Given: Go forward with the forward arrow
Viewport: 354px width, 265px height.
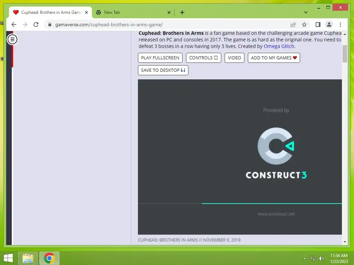Looking at the screenshot, I should 25,24.
